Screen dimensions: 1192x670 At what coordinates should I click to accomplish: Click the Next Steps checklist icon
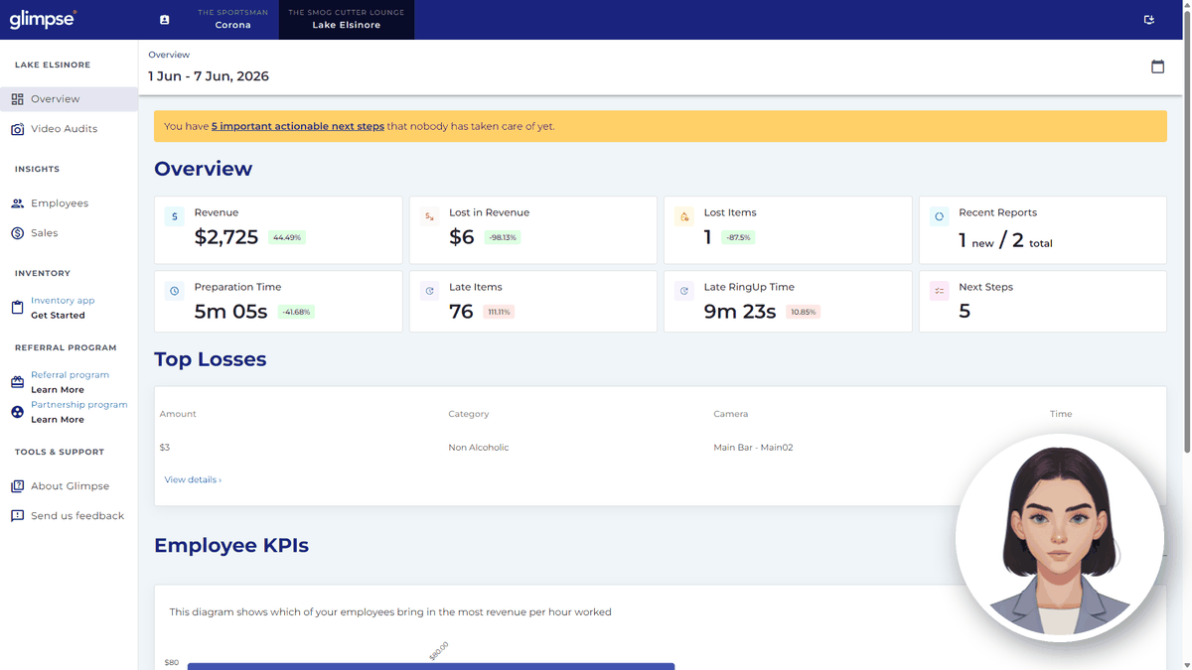pos(939,291)
